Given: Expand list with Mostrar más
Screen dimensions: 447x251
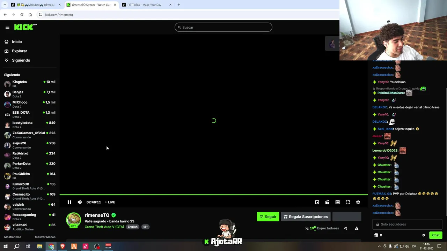Looking at the screenshot, I should coord(13,237).
